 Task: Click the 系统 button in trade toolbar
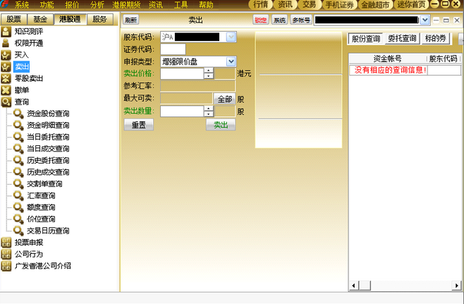[x=279, y=20]
